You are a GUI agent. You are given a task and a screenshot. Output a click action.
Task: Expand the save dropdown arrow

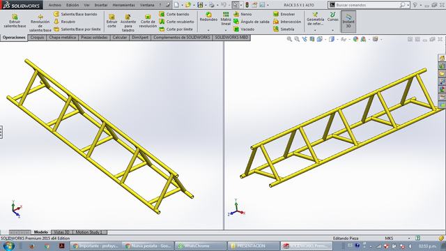pos(206,5)
